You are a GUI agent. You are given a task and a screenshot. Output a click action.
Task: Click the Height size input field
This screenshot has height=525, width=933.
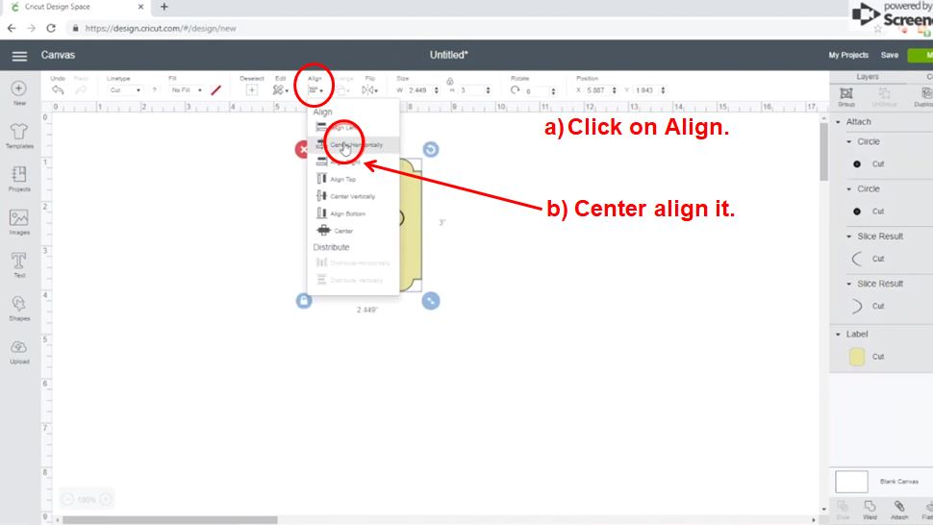pyautogui.click(x=470, y=90)
